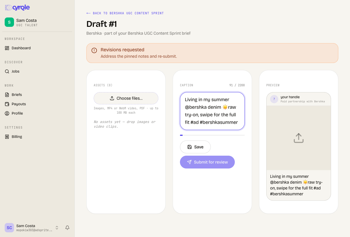Click 'Address the pinned notes and re-submit.'
The image size is (350, 237).
pos(139,56)
